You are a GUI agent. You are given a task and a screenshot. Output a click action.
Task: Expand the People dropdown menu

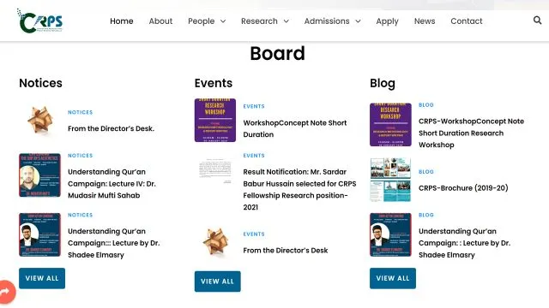pyautogui.click(x=207, y=21)
